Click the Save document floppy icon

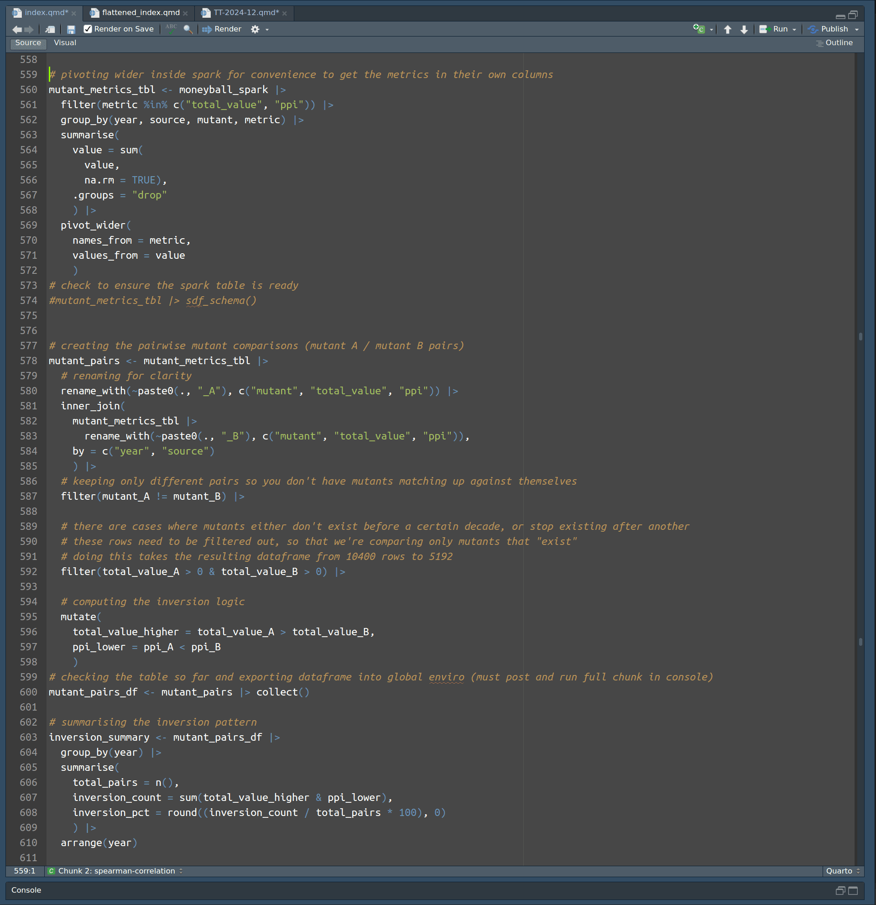click(71, 30)
